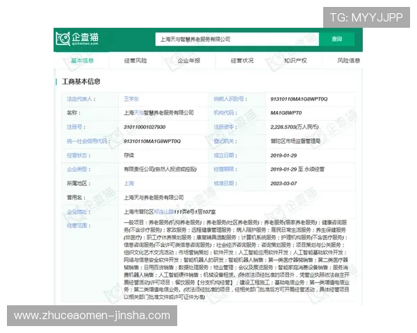Open the 知识产权 tab
Image resolution: width=417 pixels, height=333 pixels.
pyautogui.click(x=295, y=60)
